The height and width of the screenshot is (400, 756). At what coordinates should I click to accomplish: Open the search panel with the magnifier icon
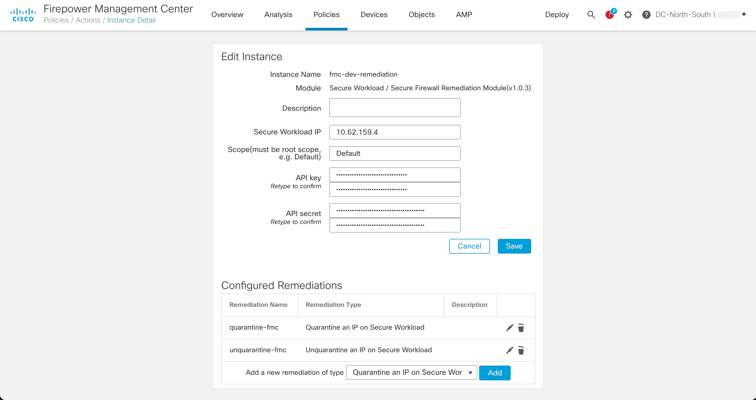coord(591,14)
